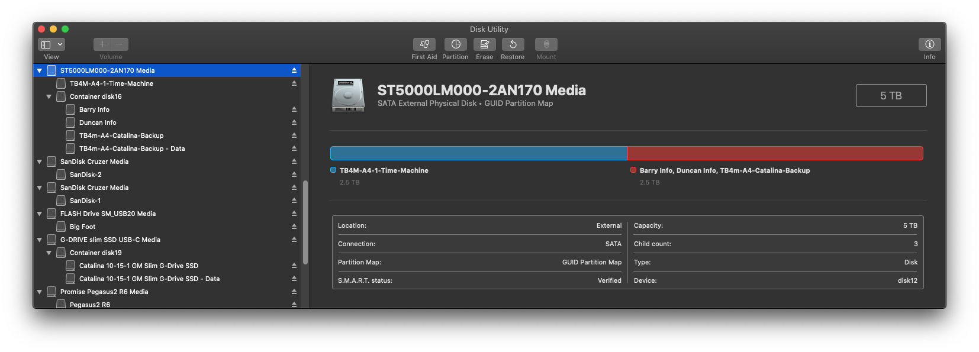The width and height of the screenshot is (979, 352).
Task: Collapse ST5000LM000-2AN170 Media tree
Action: pos(40,70)
